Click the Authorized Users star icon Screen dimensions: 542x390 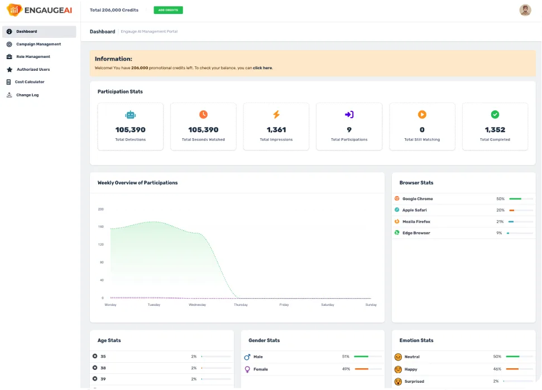point(9,70)
